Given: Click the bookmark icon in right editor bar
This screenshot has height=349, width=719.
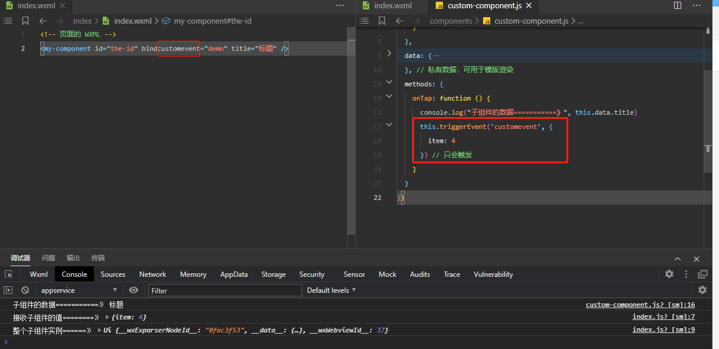Looking at the screenshot, I should coord(383,21).
